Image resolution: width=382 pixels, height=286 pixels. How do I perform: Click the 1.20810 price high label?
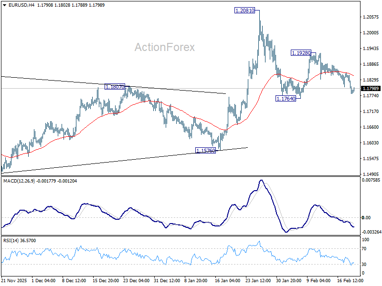click(x=244, y=10)
